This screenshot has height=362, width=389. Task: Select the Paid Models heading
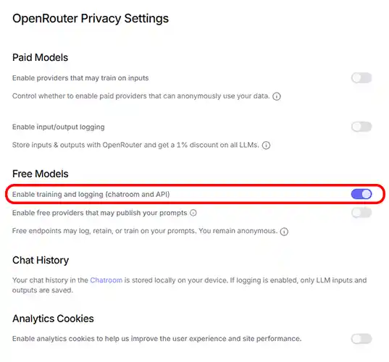pos(40,57)
